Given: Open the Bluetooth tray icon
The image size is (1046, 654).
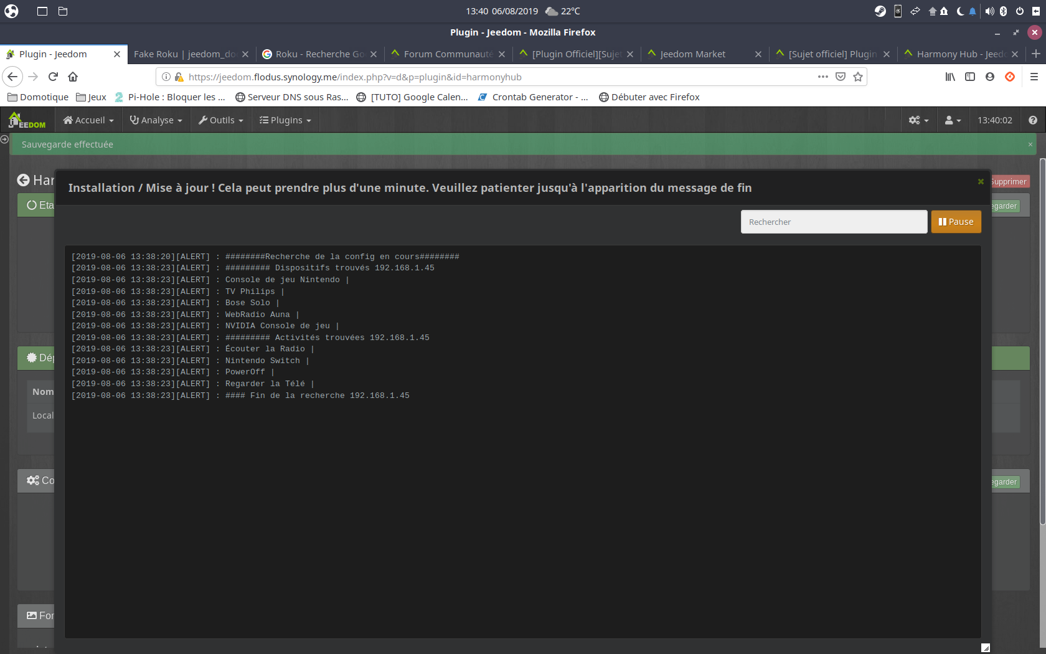Looking at the screenshot, I should click(x=1004, y=11).
